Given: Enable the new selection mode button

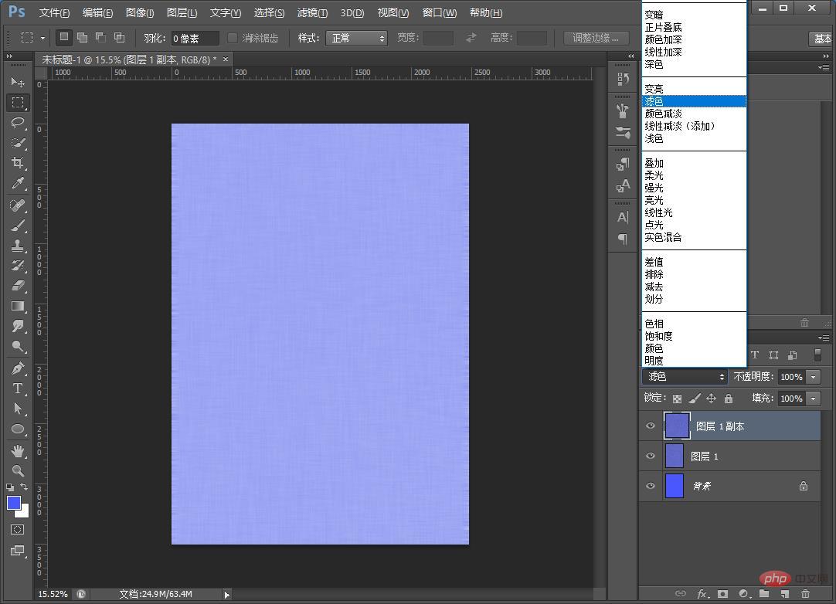Looking at the screenshot, I should (63, 37).
